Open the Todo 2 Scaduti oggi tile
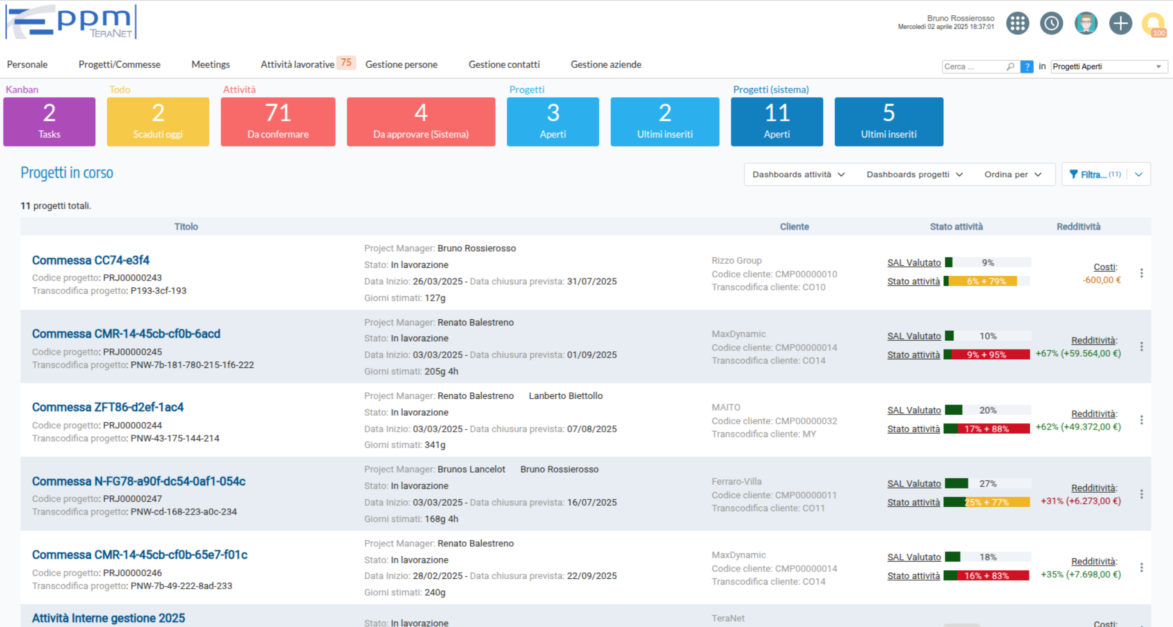Viewport: 1173px width, 627px height. (158, 122)
